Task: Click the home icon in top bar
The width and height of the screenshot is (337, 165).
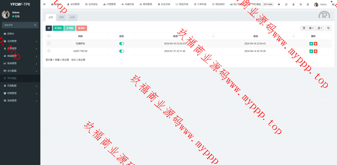Action: [279, 4]
